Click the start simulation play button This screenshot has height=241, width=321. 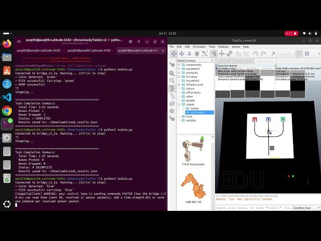tap(299, 54)
